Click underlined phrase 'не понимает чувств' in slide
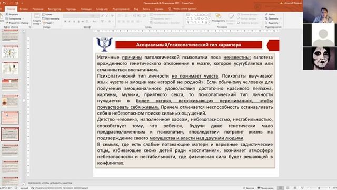The width and height of the screenshot is (337, 190). pyautogui.click(x=195, y=76)
